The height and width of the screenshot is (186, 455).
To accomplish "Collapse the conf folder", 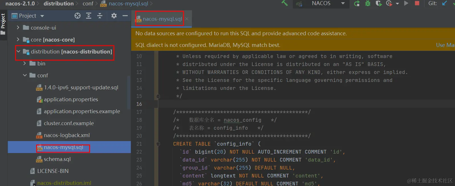I will pos(25,75).
